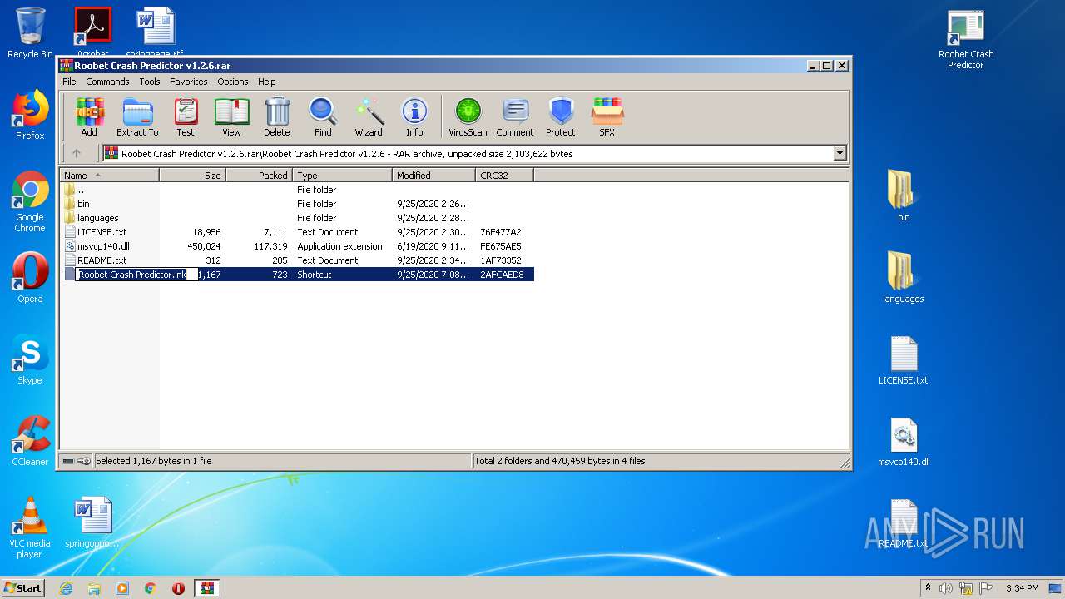This screenshot has width=1065, height=599.
Task: Launch the Wizard wand icon
Action: 369,117
